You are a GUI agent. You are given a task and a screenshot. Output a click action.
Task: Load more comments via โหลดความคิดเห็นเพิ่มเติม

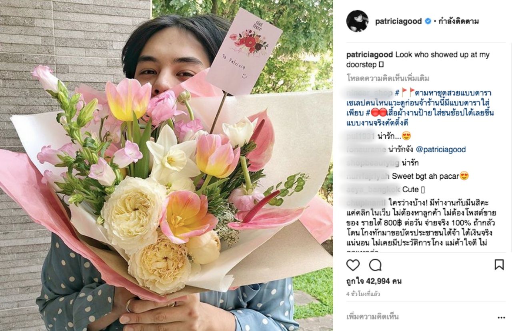tap(388, 78)
